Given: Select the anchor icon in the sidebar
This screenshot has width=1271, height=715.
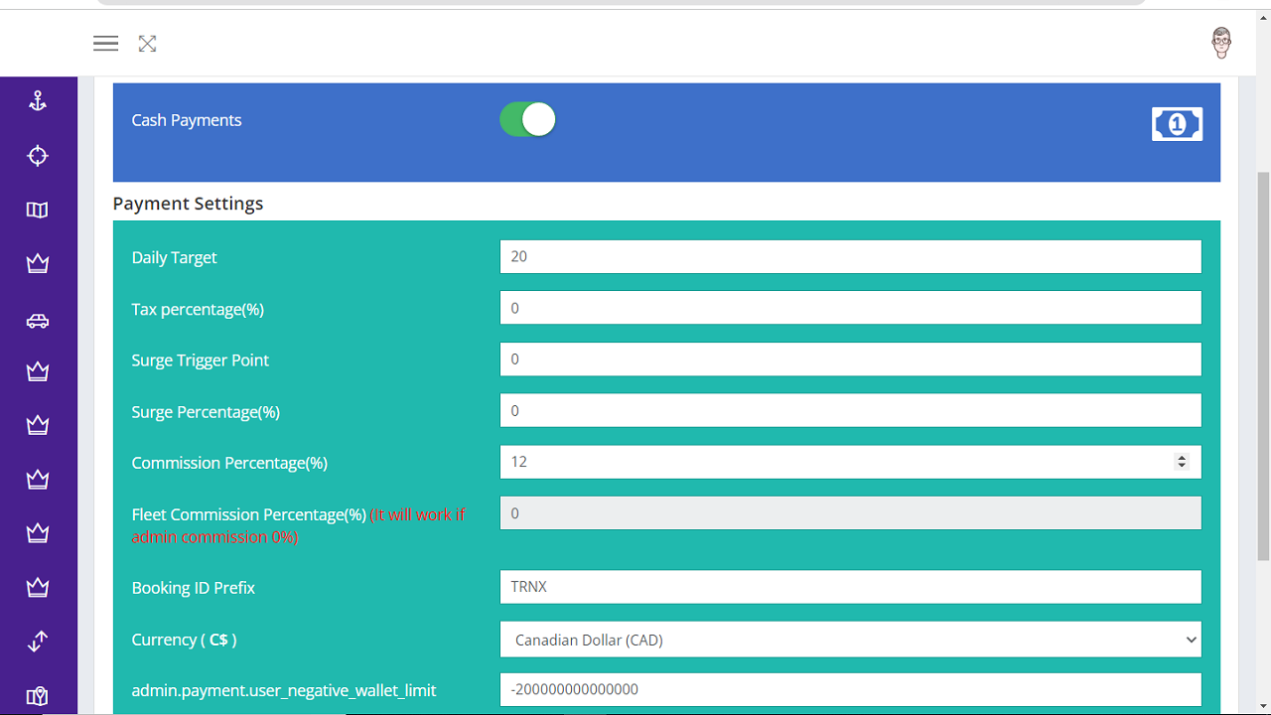Looking at the screenshot, I should [38, 100].
